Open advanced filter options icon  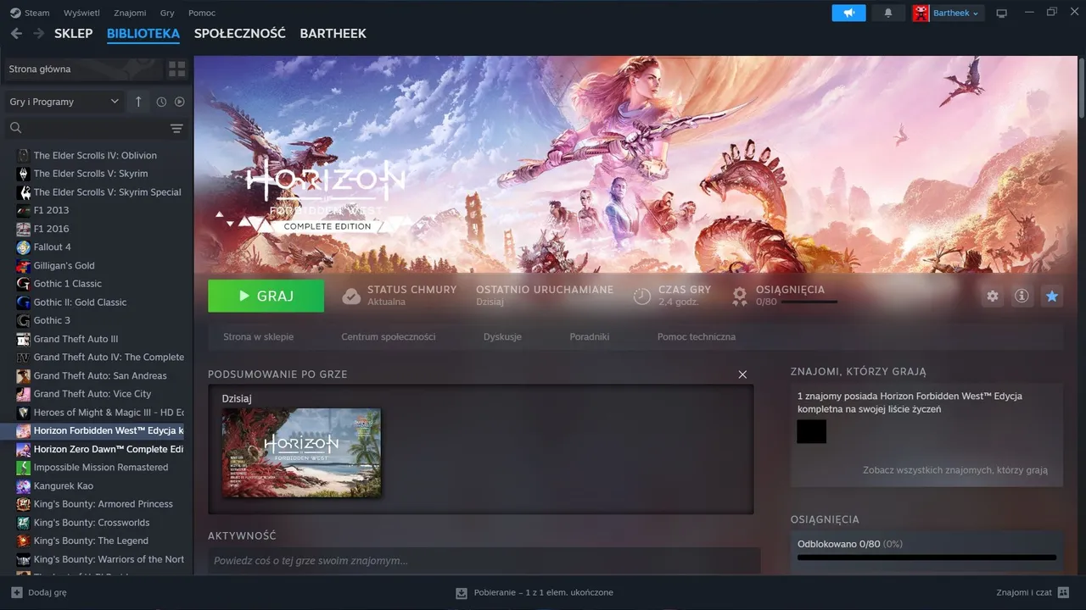click(x=176, y=128)
